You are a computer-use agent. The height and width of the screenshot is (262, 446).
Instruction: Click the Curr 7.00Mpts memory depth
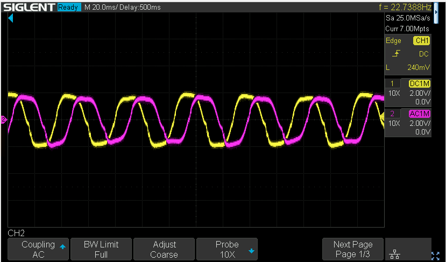coord(407,29)
